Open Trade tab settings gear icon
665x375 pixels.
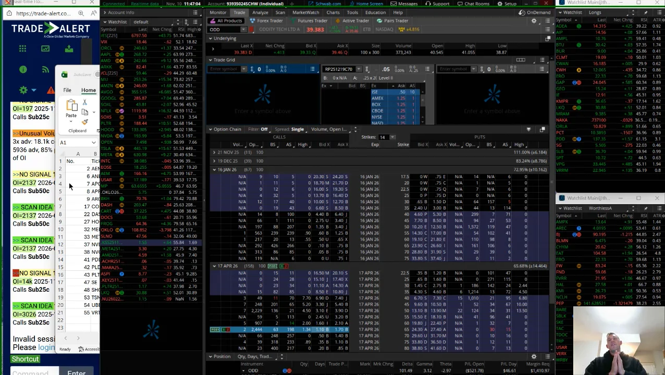[534, 21]
